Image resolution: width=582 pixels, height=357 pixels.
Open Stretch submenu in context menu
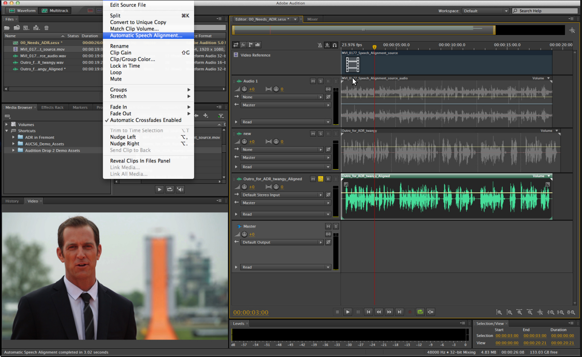point(148,96)
